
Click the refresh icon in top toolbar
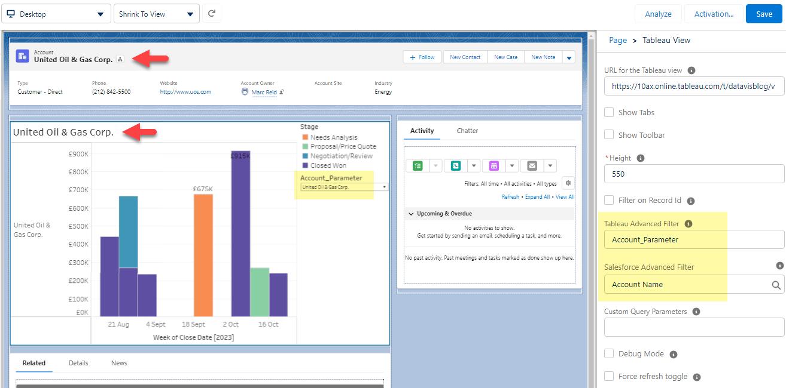212,14
